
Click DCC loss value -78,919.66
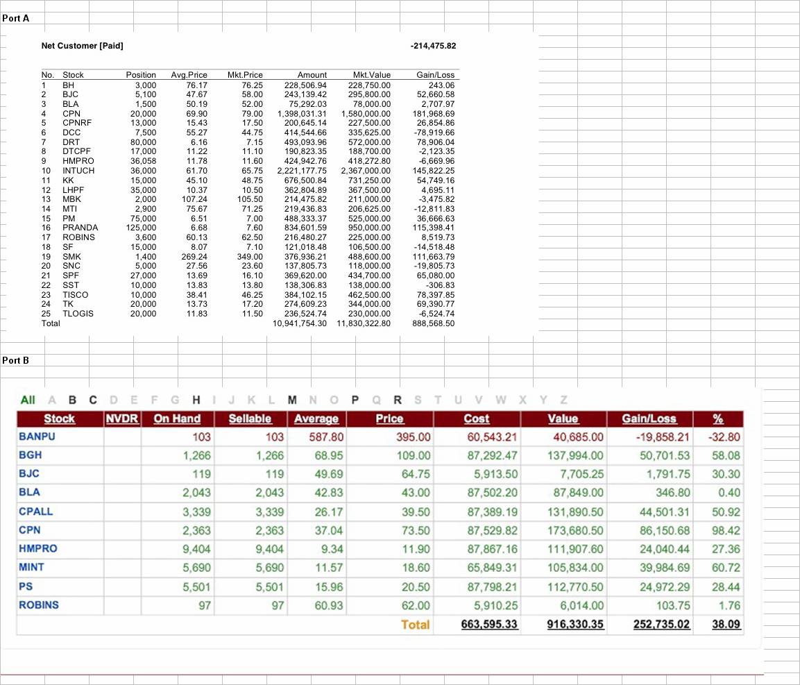434,132
